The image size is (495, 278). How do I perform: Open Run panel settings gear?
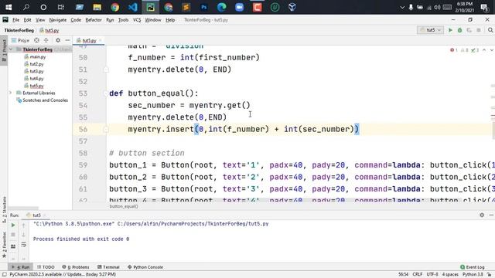pyautogui.click(x=482, y=215)
